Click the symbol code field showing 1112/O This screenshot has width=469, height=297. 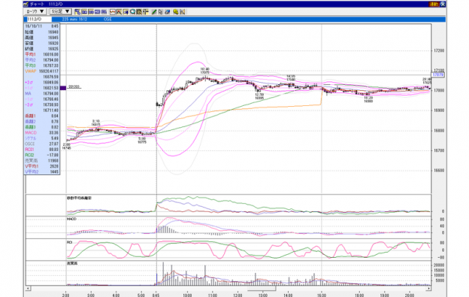pos(38,19)
